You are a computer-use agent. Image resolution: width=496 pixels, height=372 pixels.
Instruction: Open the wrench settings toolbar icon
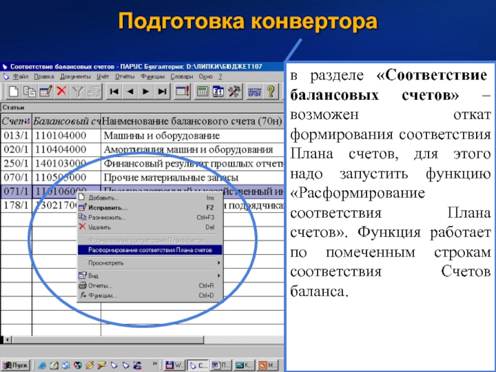pos(234,92)
